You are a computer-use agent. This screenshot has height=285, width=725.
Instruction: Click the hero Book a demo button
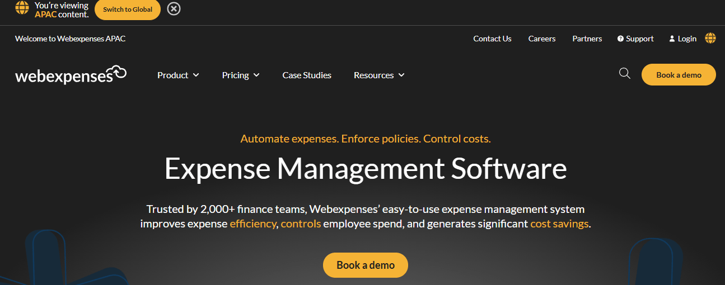pos(365,265)
